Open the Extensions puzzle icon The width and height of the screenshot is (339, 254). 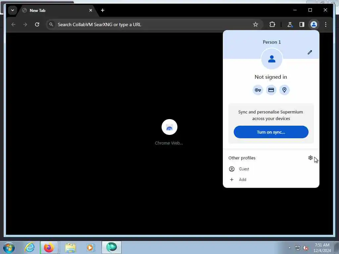pos(272,24)
